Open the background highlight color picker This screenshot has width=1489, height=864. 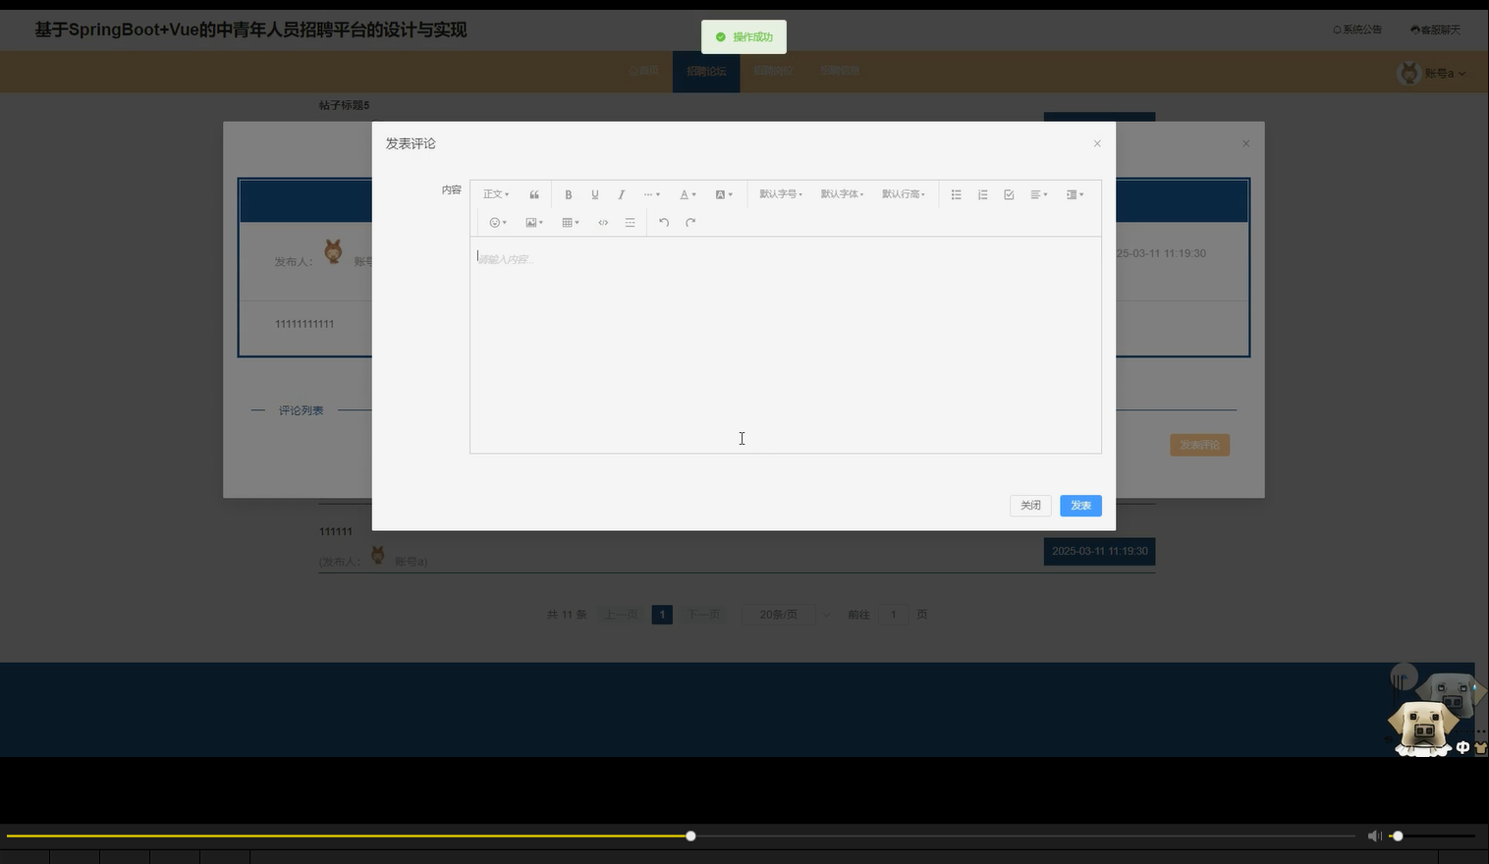[x=724, y=194]
